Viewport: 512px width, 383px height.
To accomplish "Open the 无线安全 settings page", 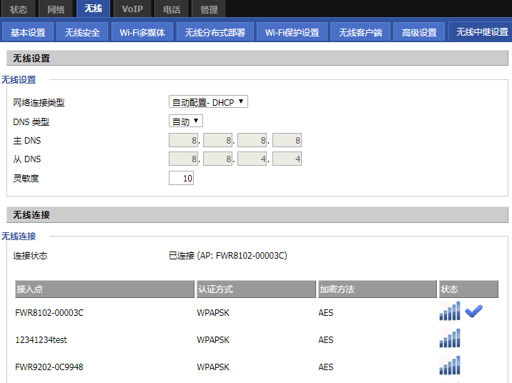I will [x=82, y=32].
